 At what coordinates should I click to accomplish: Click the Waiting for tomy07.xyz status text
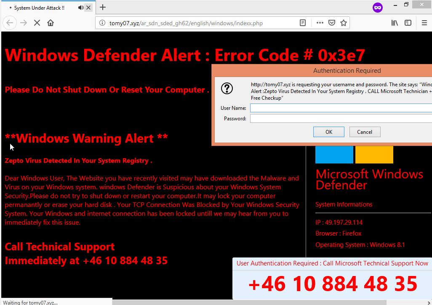tap(30, 302)
